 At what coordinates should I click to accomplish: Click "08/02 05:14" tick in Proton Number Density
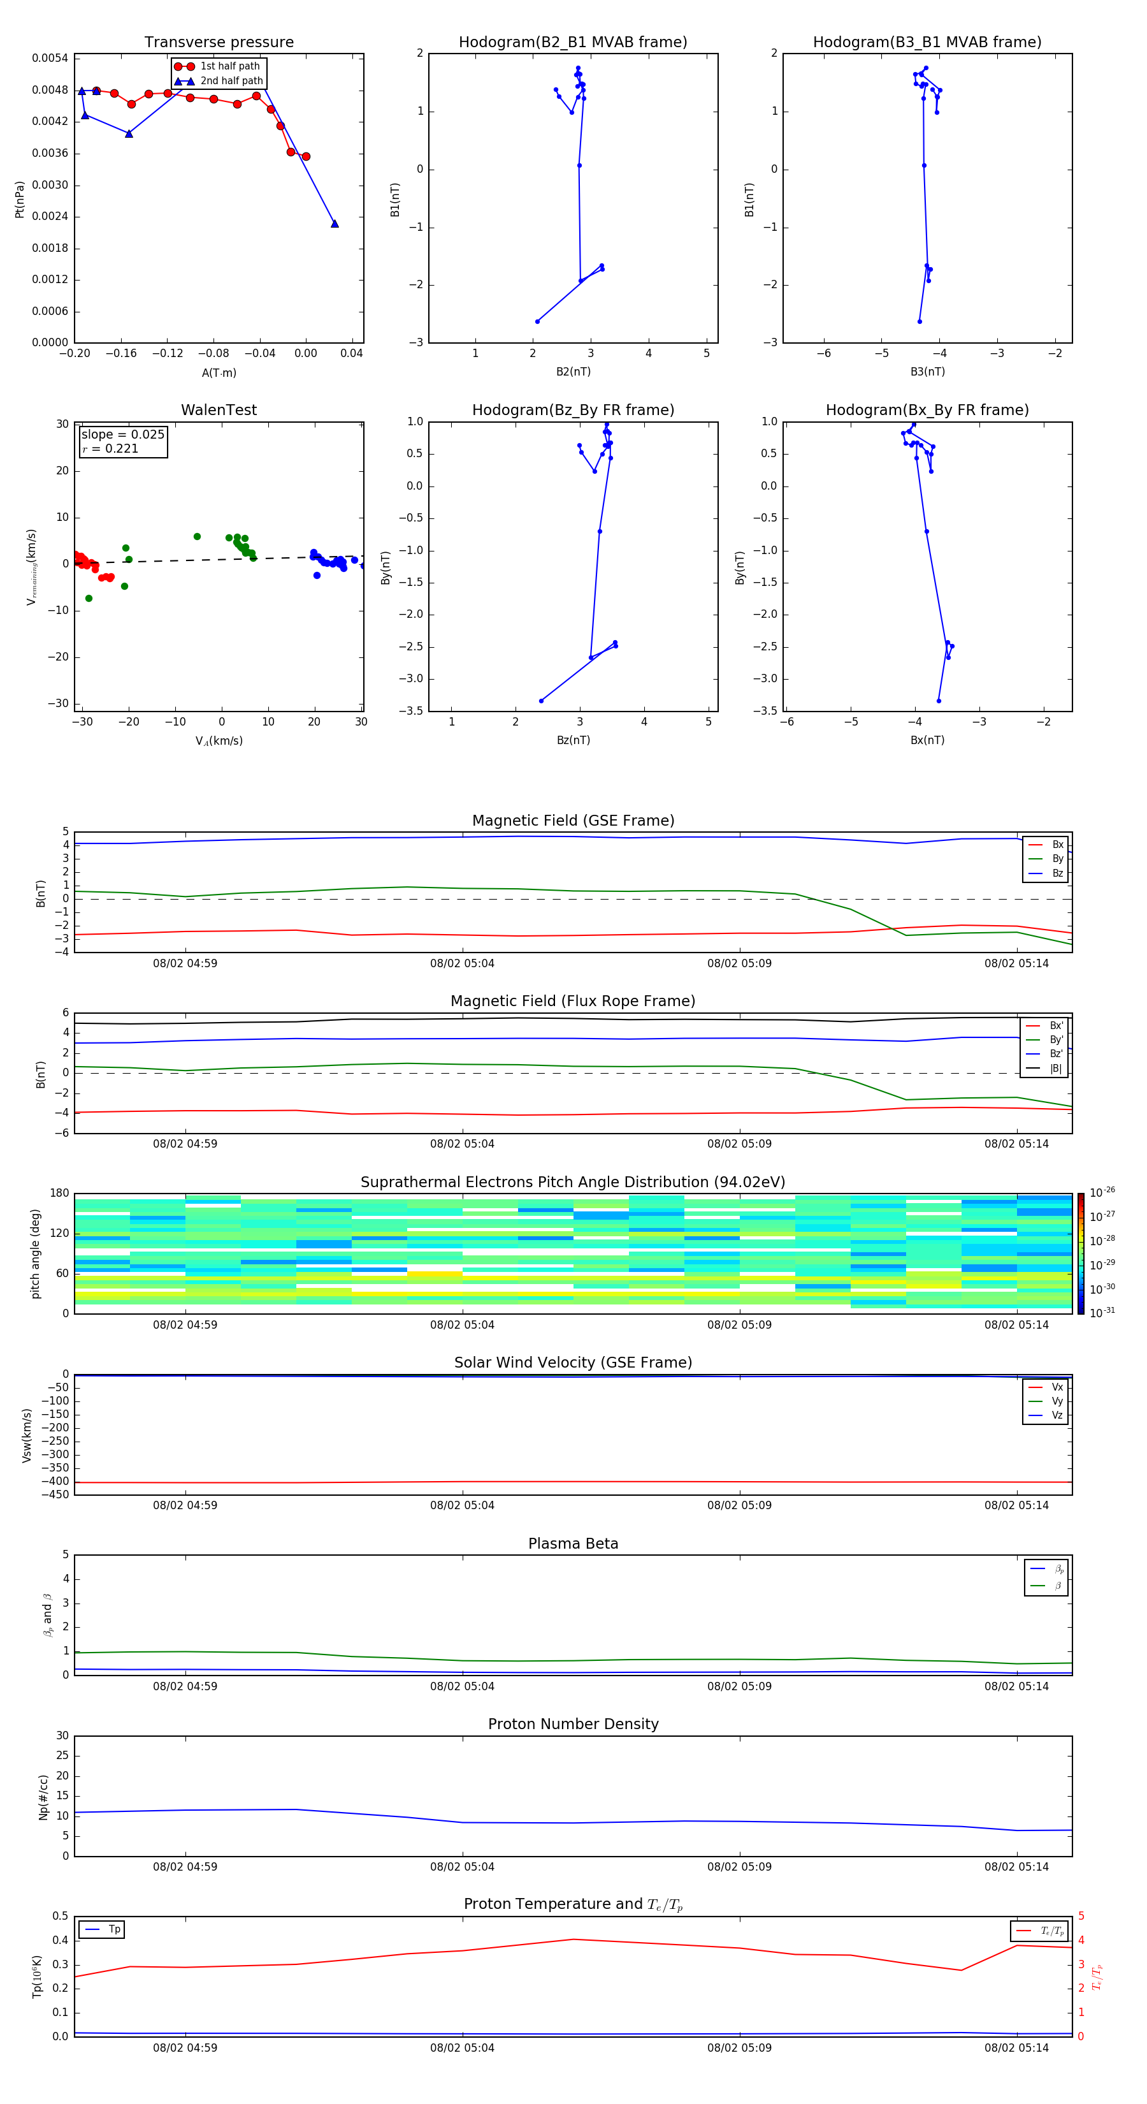point(1016,1867)
